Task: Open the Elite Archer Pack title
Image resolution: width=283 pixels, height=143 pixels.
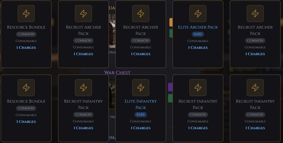Action: coord(198,27)
